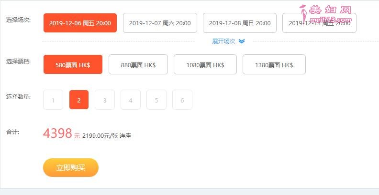Select quantity 5 tickets
This screenshot has height=195, width=379.
click(156, 100)
